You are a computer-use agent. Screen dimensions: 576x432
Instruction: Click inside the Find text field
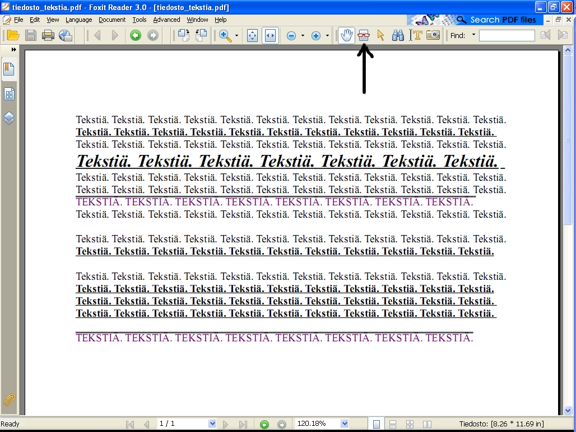[507, 35]
